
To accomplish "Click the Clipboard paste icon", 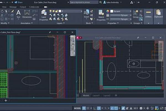I will pos(159,14).
